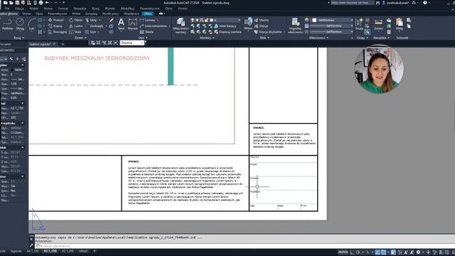Switch to the Zarządzaj ribbon tab
The image size is (455, 256).
(x=91, y=14)
